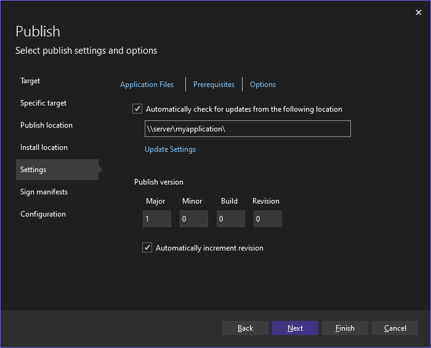Select the Settings step in sidebar
The image size is (431, 348).
(x=33, y=170)
